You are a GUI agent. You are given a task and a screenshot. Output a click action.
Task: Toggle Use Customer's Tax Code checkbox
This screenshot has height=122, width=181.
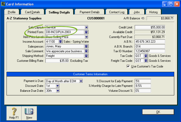(128, 66)
